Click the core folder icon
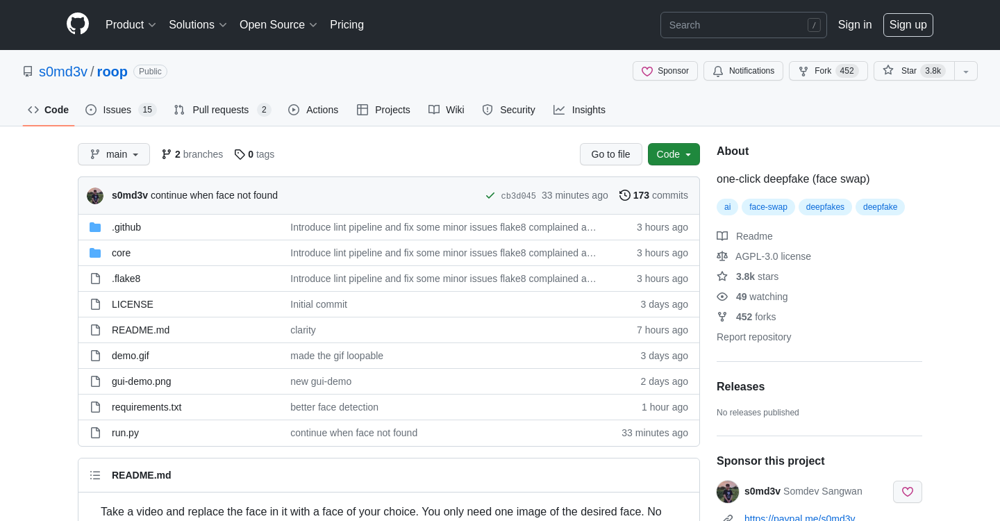Image resolution: width=1000 pixels, height=521 pixels. pyautogui.click(x=95, y=253)
